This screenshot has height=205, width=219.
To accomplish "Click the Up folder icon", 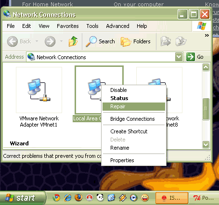I will [x=73, y=41].
